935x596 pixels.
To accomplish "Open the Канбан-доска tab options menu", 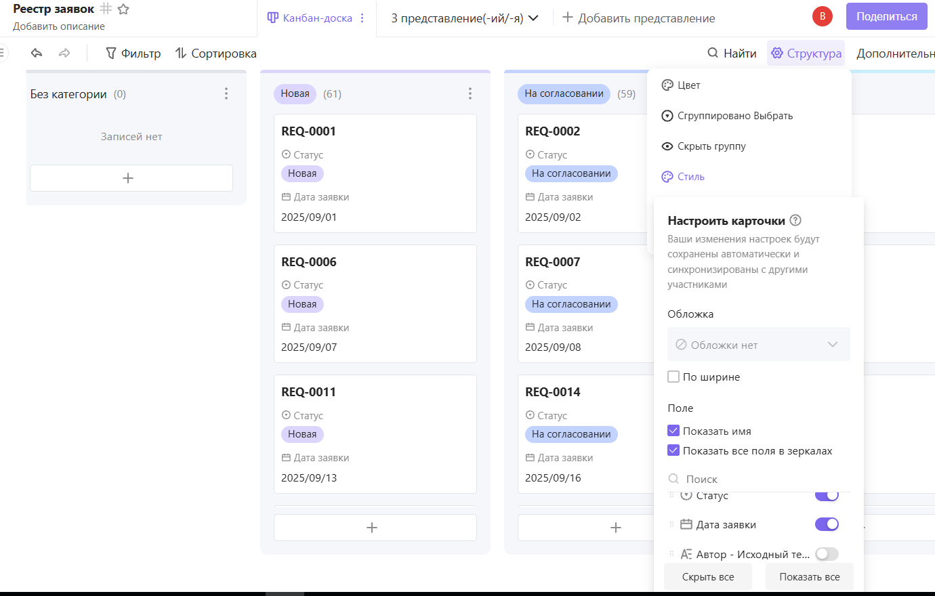I will [x=362, y=18].
